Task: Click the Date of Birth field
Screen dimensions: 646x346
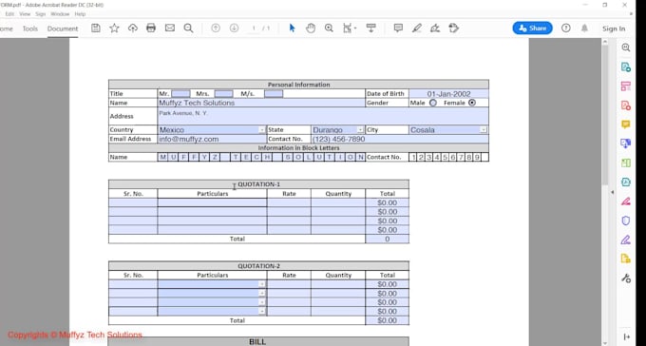Action: 448,93
